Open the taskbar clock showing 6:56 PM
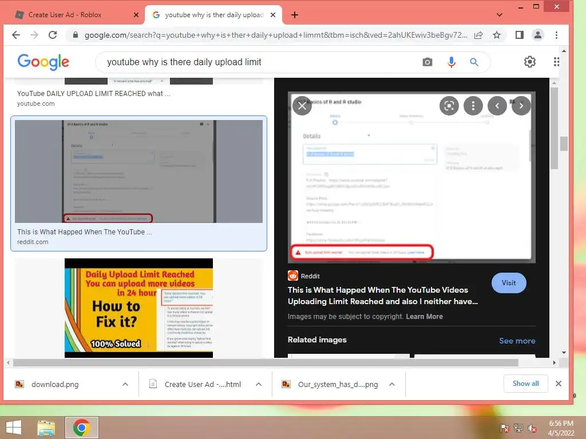 [561, 428]
